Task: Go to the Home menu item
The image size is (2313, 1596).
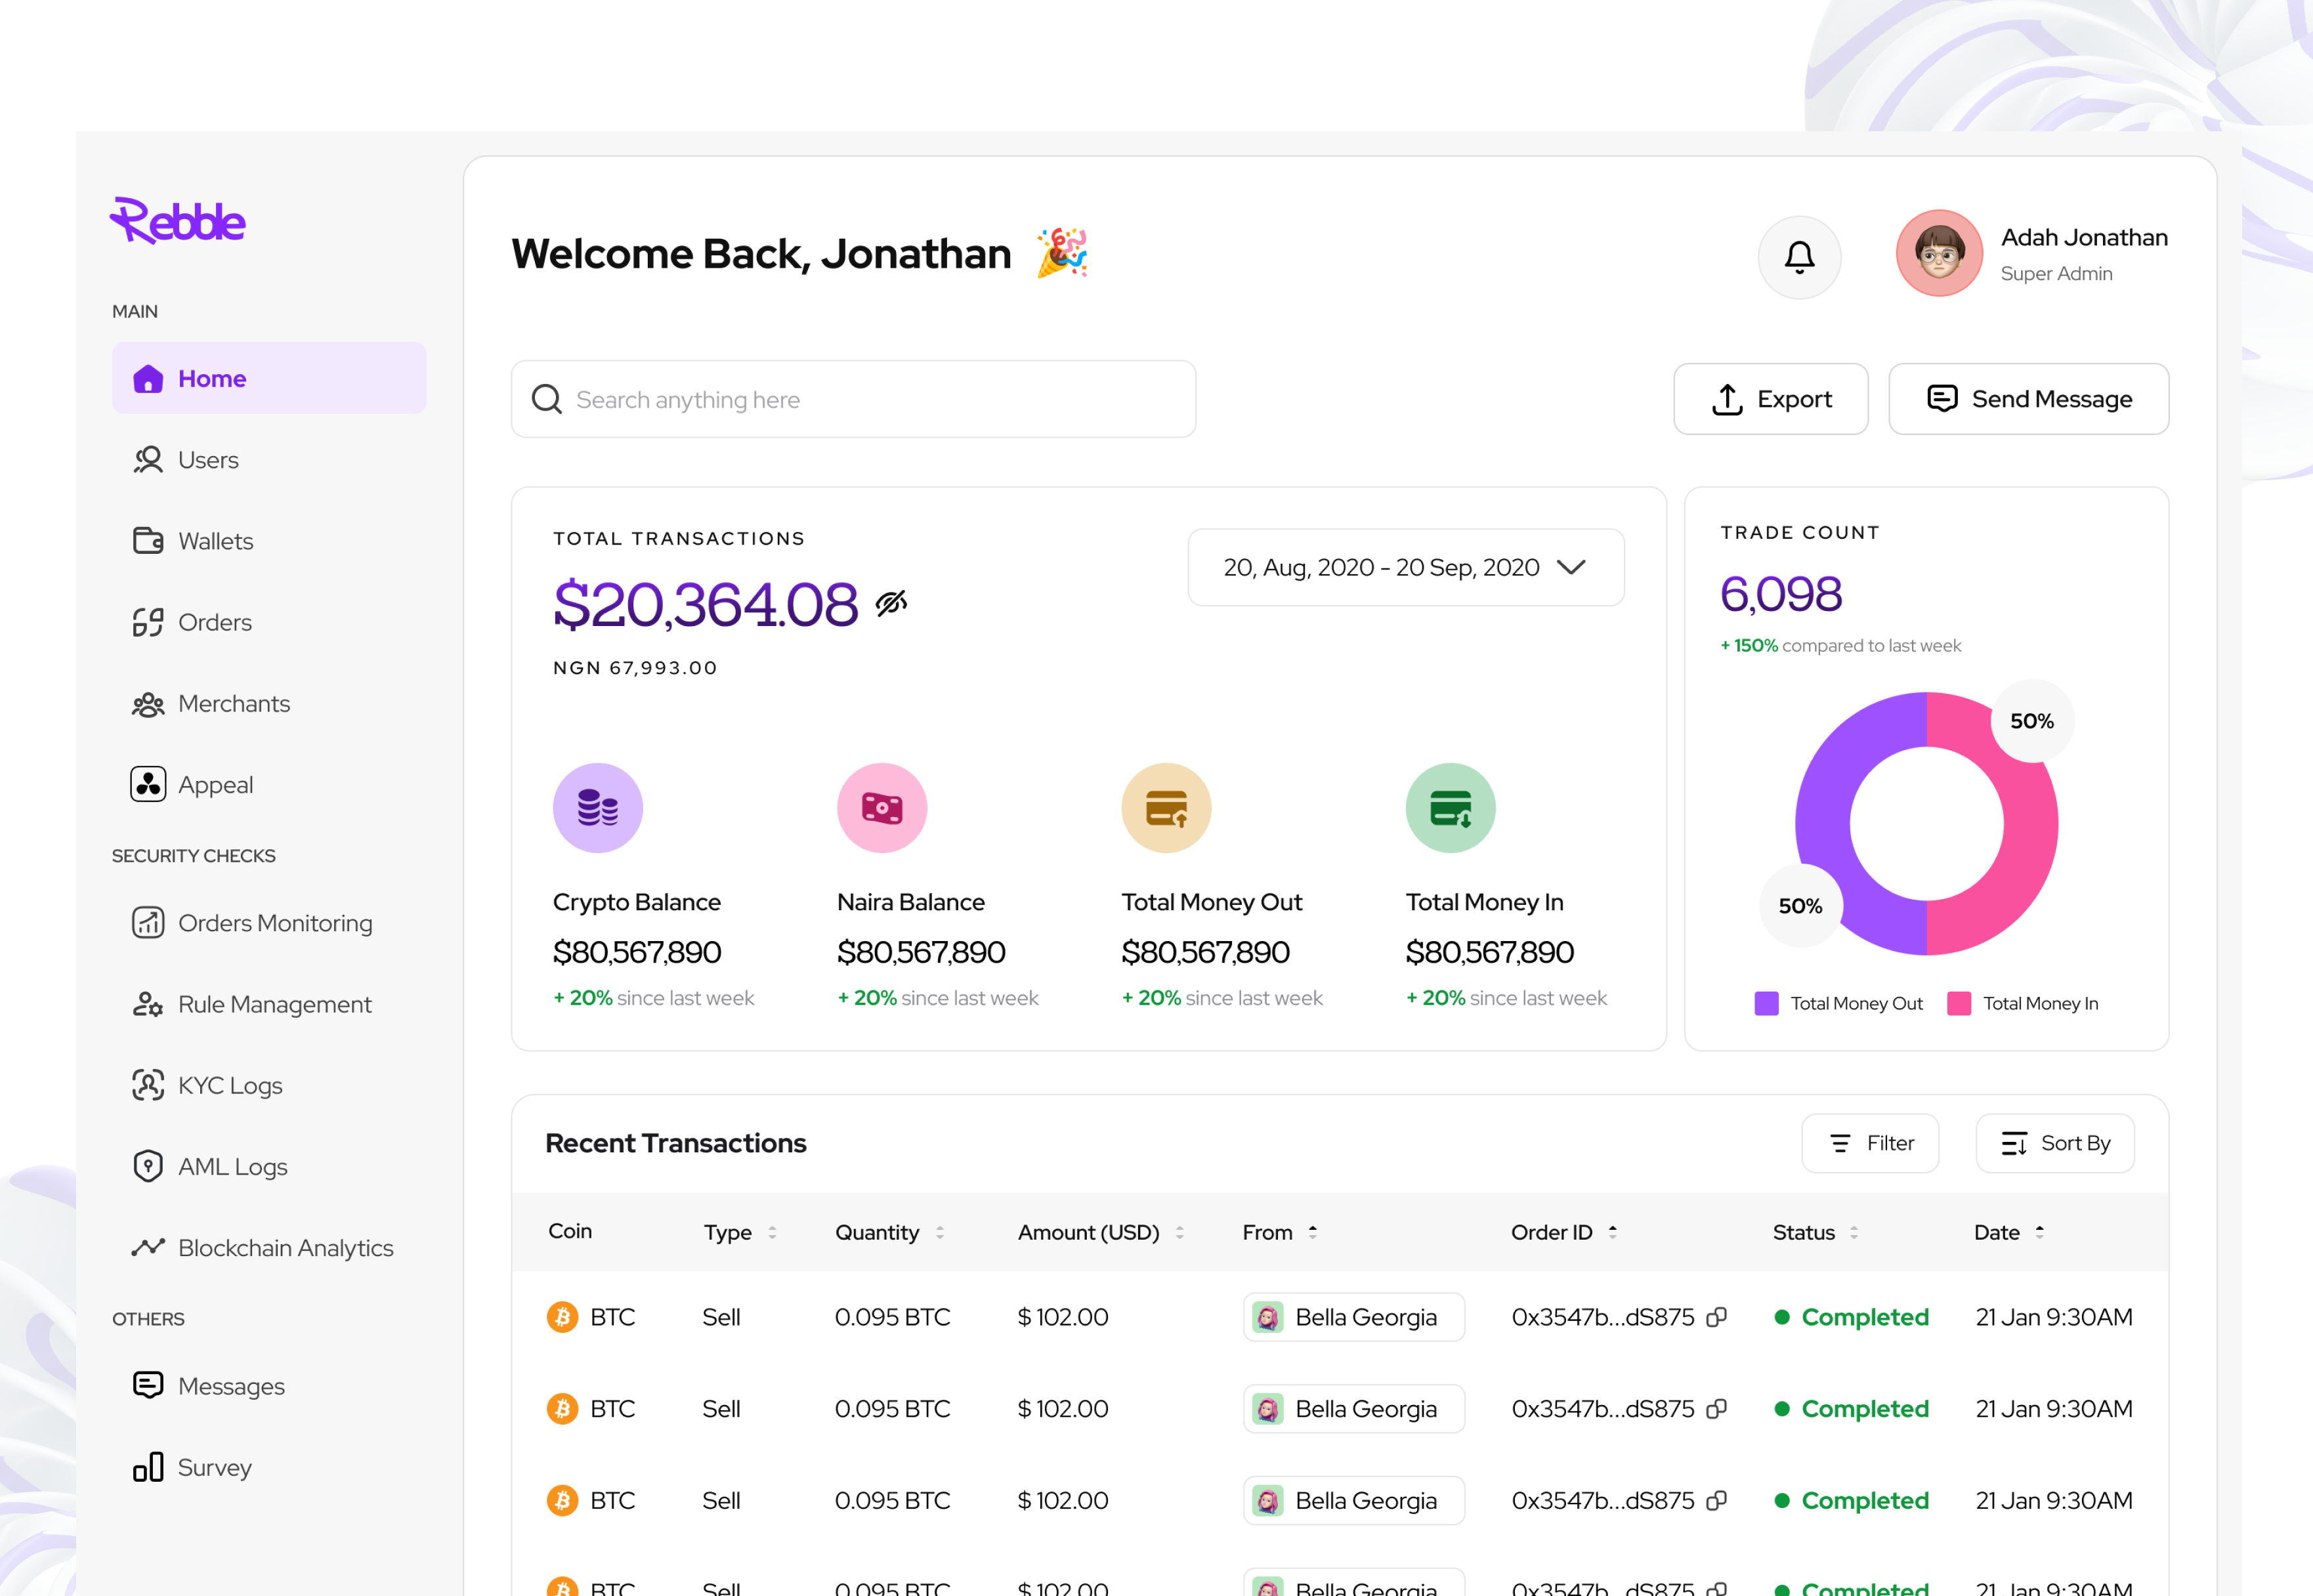Action: coord(269,378)
